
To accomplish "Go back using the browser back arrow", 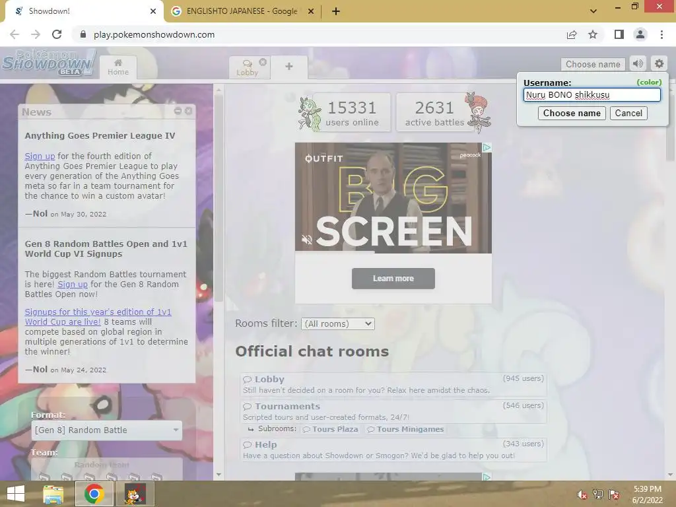I will [15, 34].
